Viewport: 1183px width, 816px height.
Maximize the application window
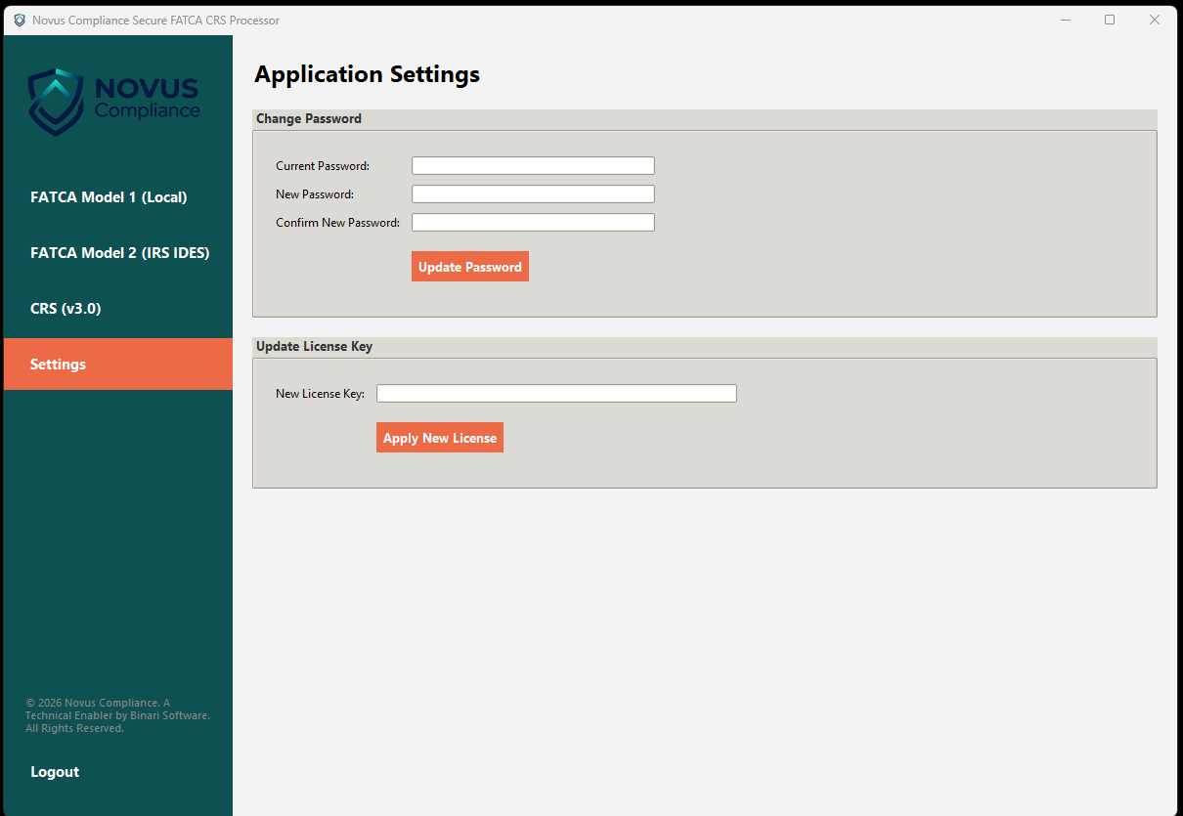(x=1110, y=20)
